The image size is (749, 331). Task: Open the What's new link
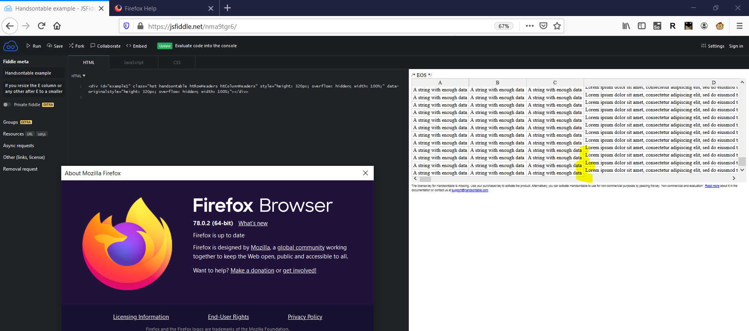253,223
